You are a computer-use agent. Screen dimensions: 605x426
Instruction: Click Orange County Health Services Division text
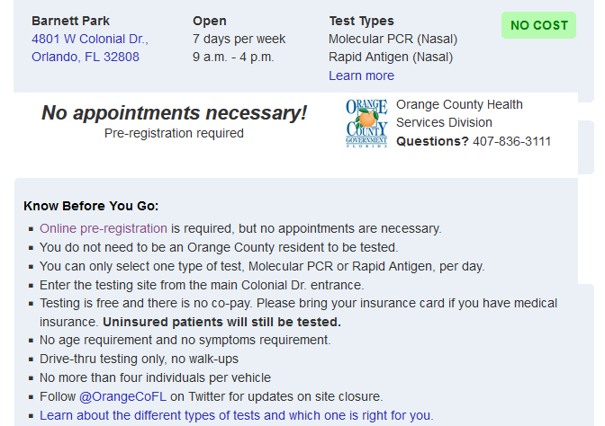[459, 113]
